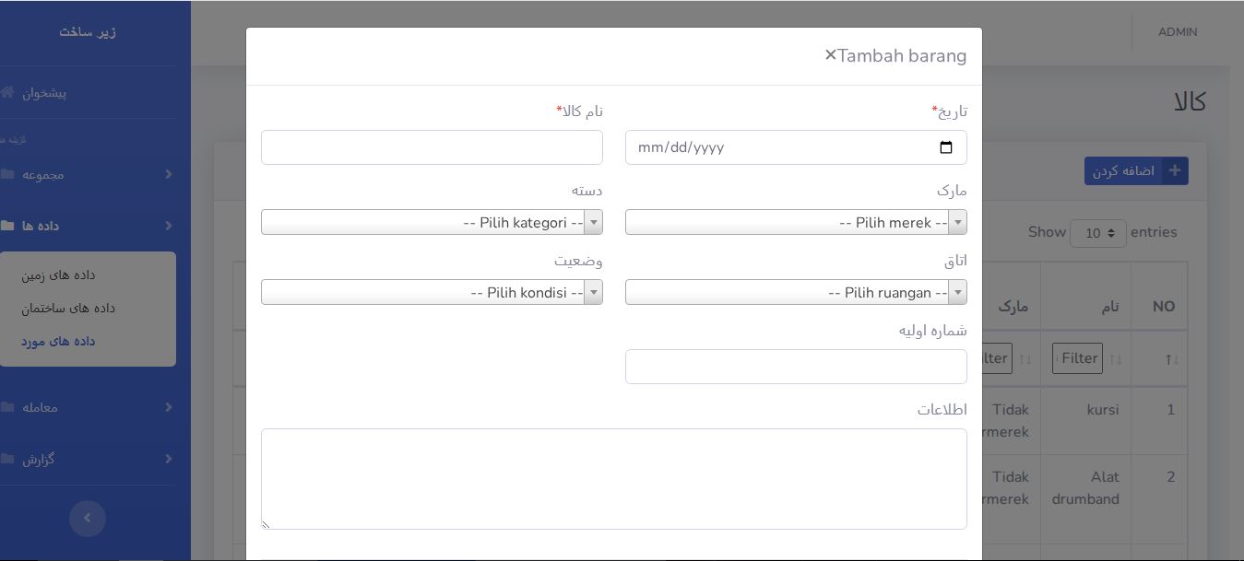Viewport: 1244px width, 561px height.
Task: Click the home icon beside پیشخوان
Action: pos(7,93)
